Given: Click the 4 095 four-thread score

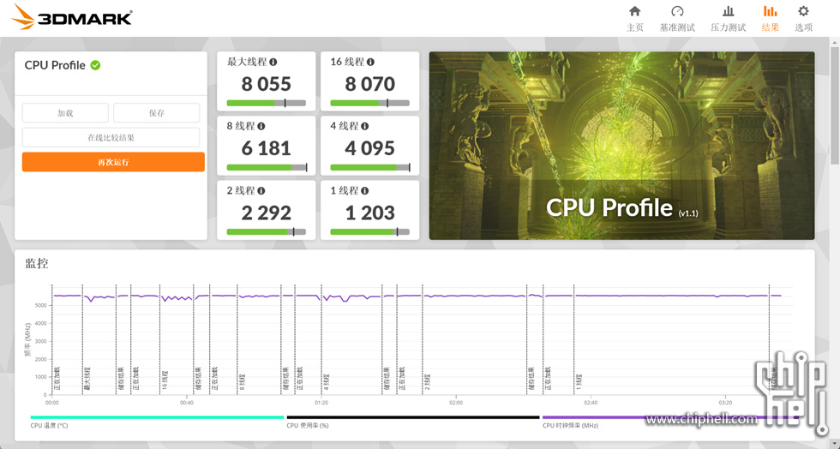Looking at the screenshot, I should [x=369, y=148].
